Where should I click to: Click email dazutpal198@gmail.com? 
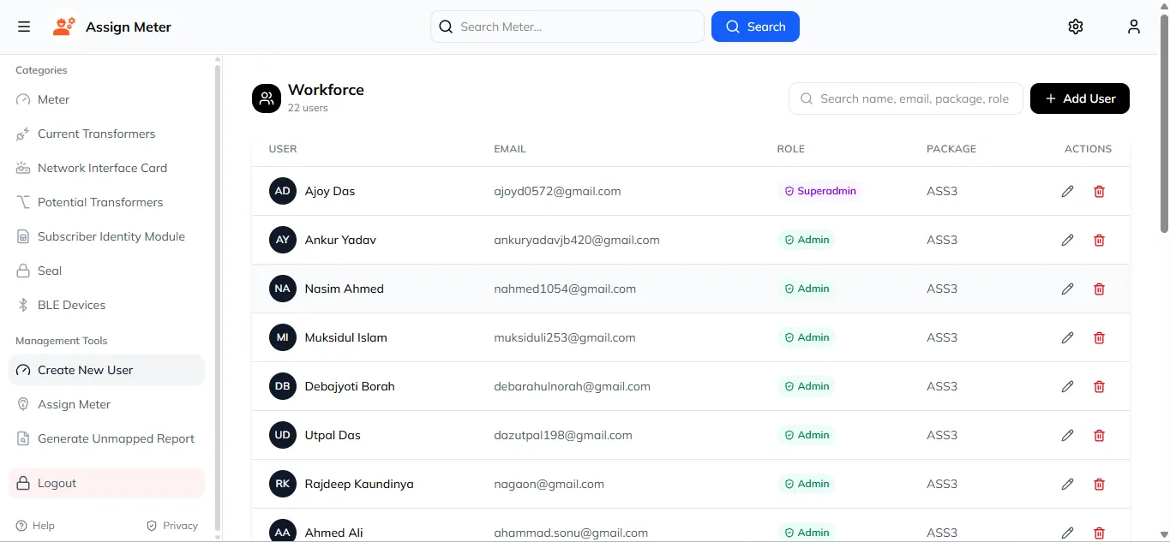click(563, 435)
